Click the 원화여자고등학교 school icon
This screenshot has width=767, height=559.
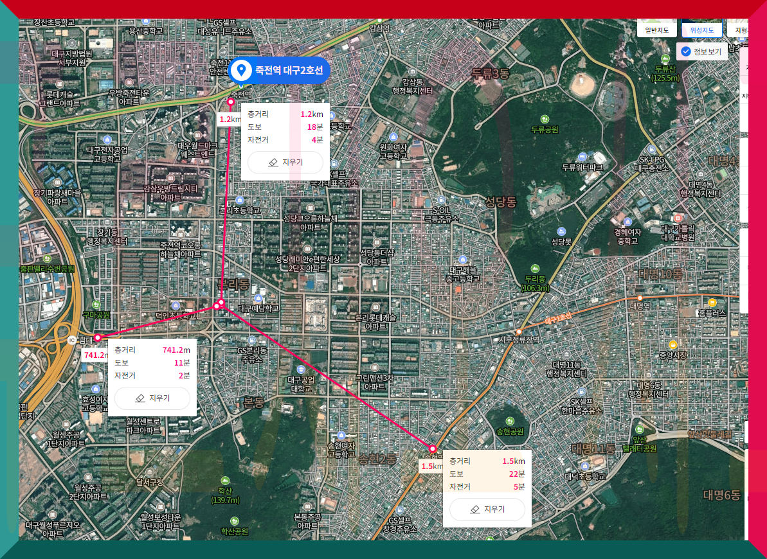coord(393,136)
